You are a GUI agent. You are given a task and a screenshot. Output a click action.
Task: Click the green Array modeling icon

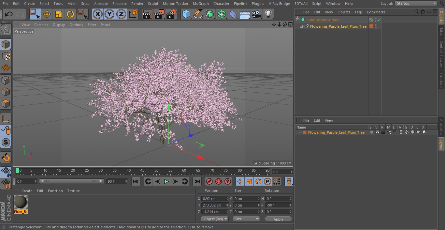point(222,14)
